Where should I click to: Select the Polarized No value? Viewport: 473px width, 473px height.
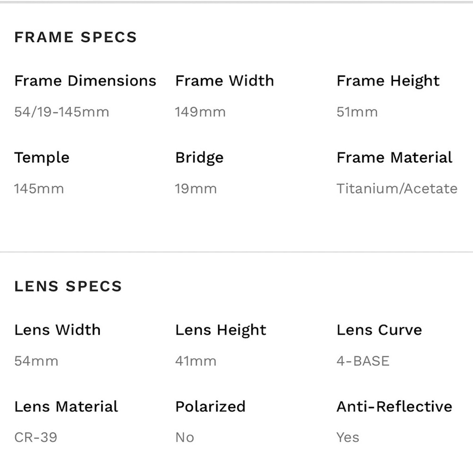click(x=184, y=438)
